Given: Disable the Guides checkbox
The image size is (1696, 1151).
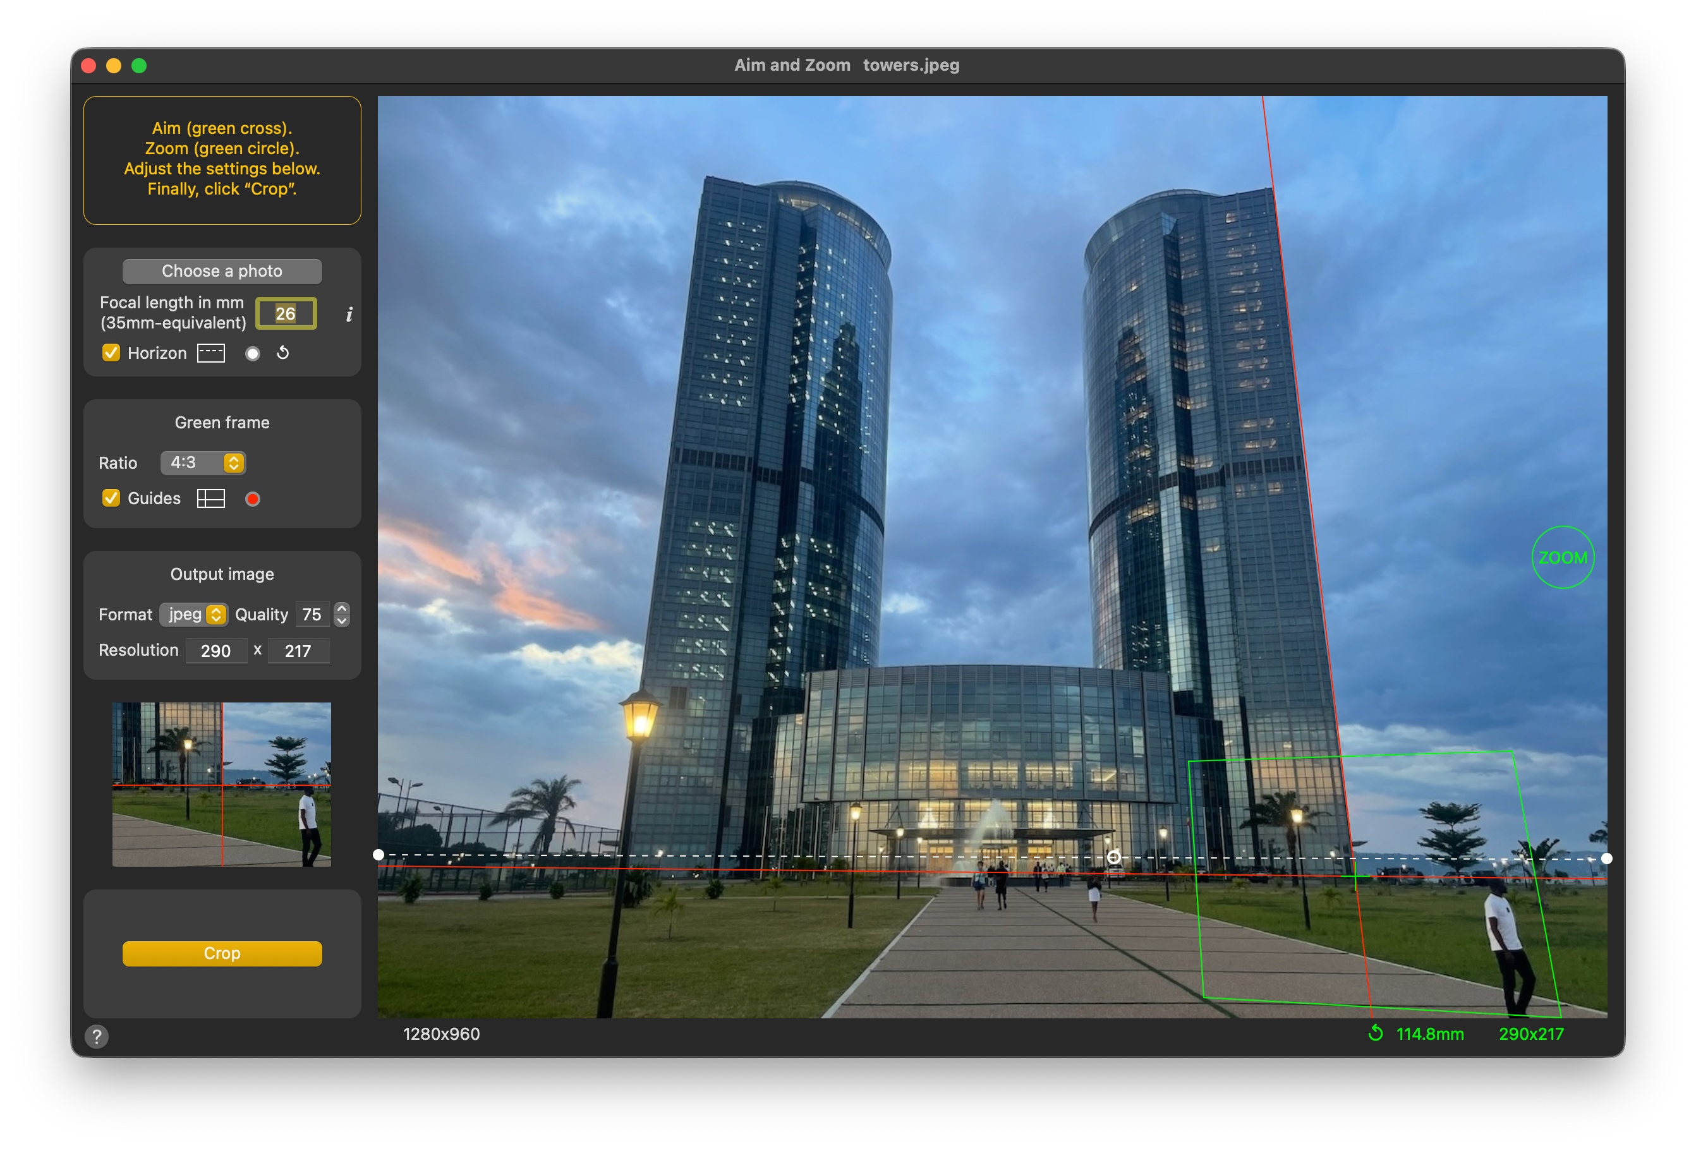Looking at the screenshot, I should coord(111,498).
